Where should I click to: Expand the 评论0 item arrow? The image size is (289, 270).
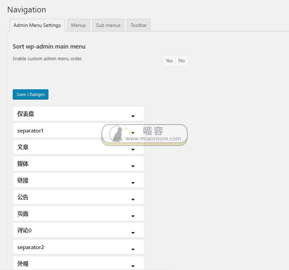pyautogui.click(x=133, y=233)
